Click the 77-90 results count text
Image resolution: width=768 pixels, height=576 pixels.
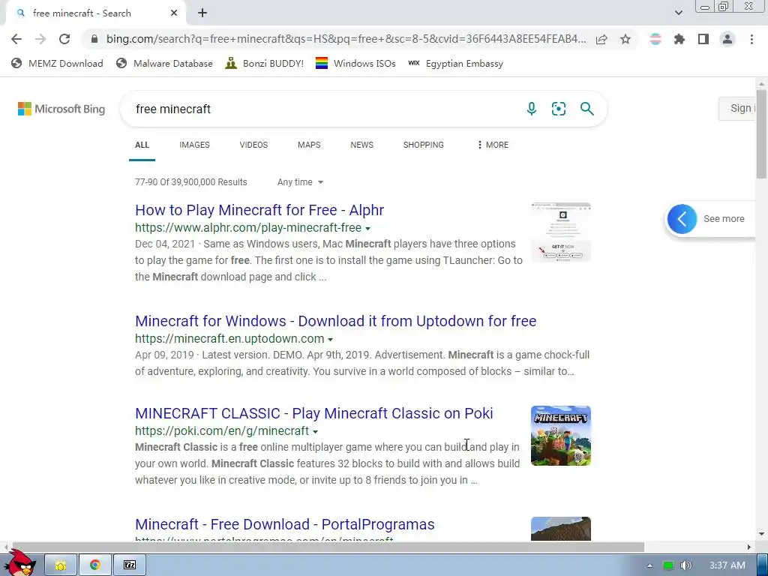191,182
